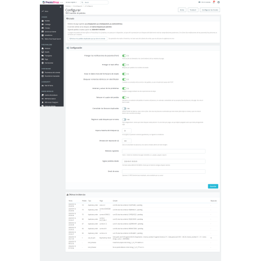261x261 pixels.
Task: Open the sidebar item under the Community heading
Action: (47, 85)
